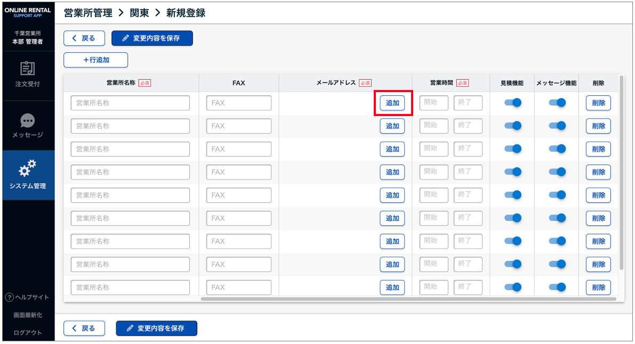Image resolution: width=635 pixels, height=344 pixels.
Task: Click the horizontal scrollbar below the table
Action: (x=408, y=299)
